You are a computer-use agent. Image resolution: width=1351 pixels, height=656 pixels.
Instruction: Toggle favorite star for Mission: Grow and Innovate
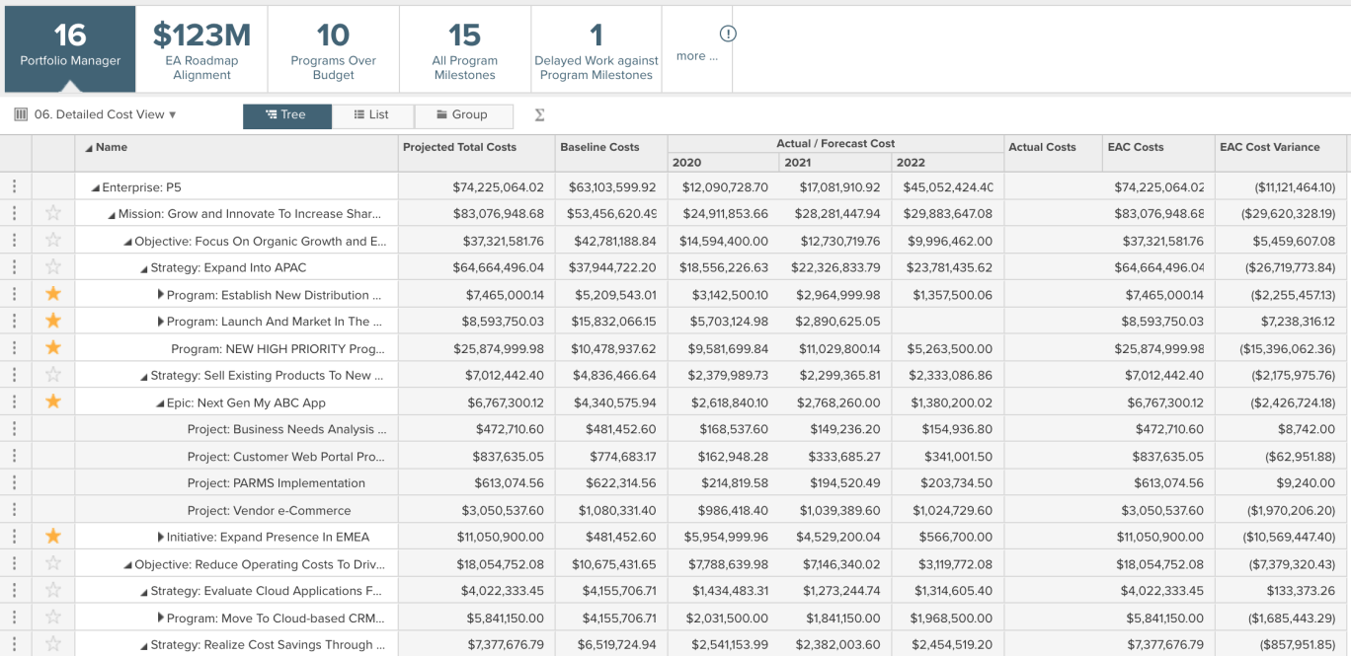coord(53,213)
